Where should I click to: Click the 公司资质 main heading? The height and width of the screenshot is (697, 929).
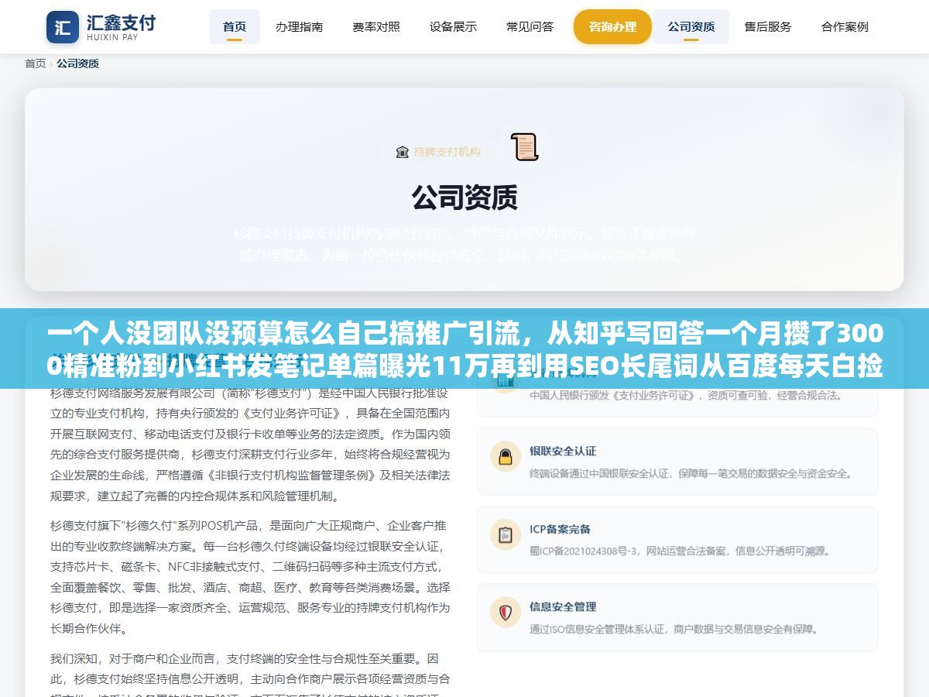tap(464, 197)
